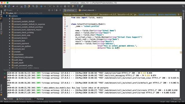The height and width of the screenshot is (104, 185).
Task: Expand the auth_oauth folder
Action: click(10, 63)
